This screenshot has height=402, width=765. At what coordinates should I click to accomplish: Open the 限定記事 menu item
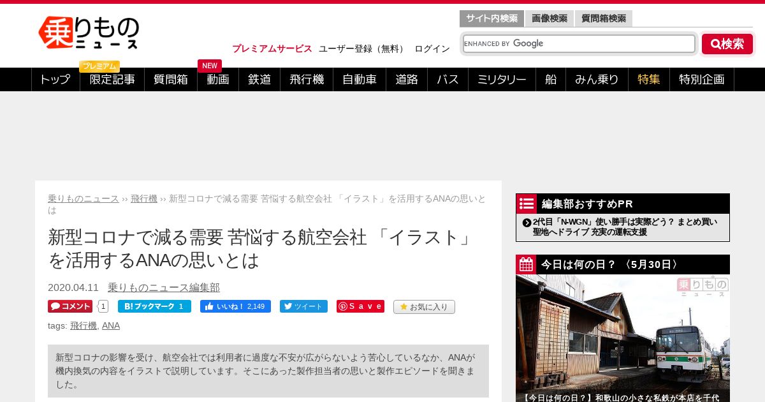coord(112,79)
